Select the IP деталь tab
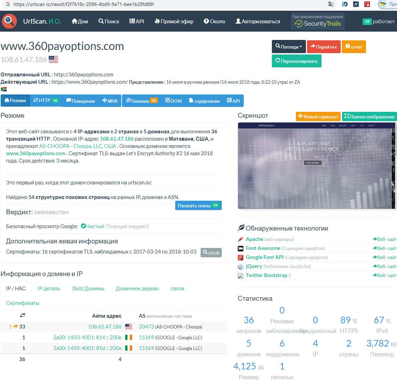This screenshot has height=383, width=397. pos(49,288)
